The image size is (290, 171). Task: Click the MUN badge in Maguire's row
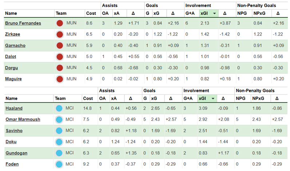click(x=60, y=79)
